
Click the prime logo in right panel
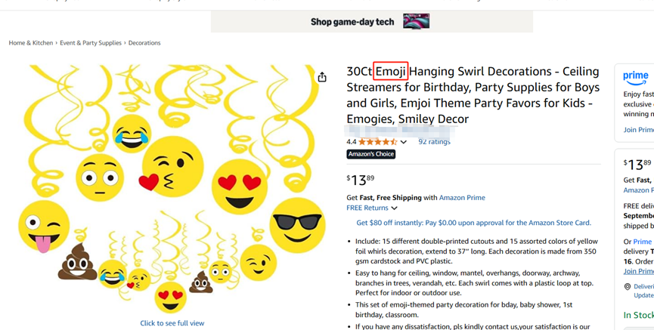click(x=636, y=76)
